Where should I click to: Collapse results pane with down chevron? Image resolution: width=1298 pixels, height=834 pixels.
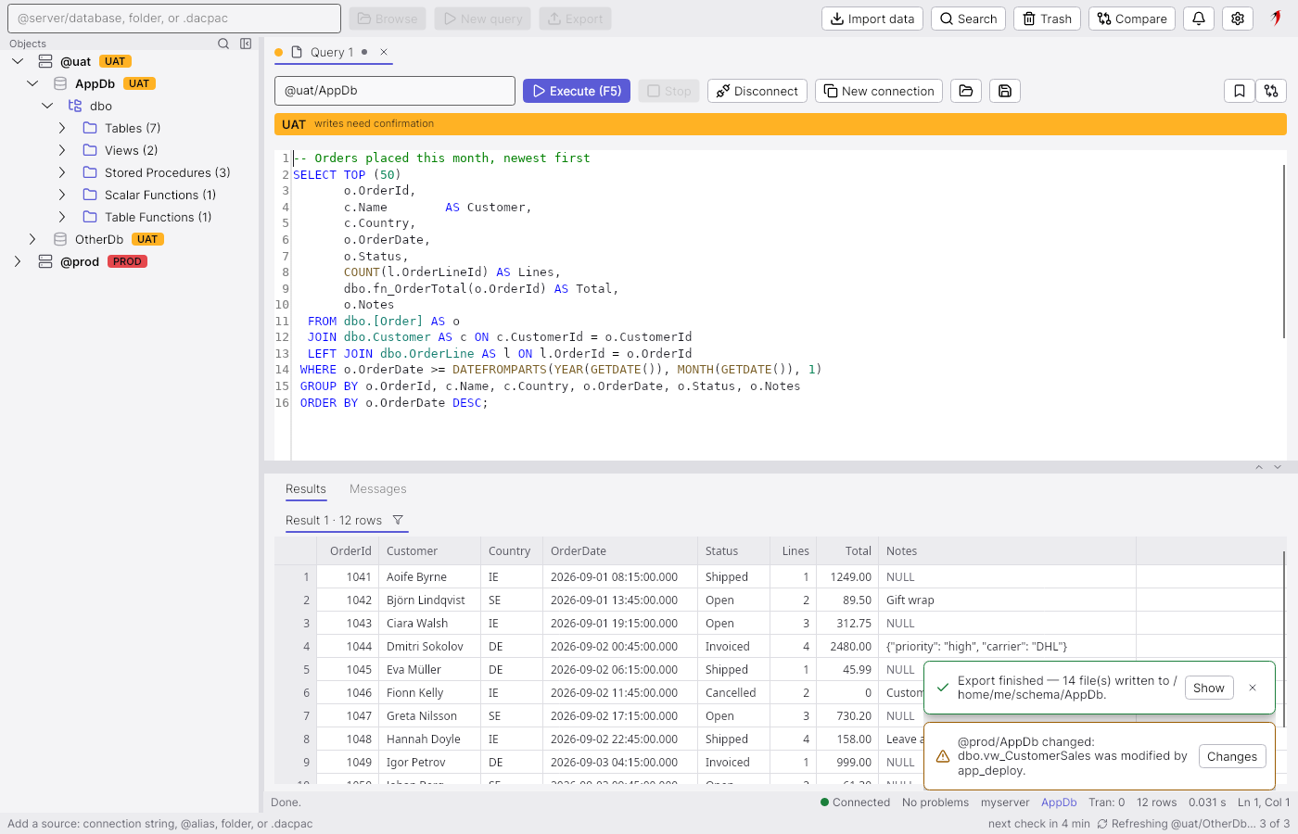[1278, 467]
